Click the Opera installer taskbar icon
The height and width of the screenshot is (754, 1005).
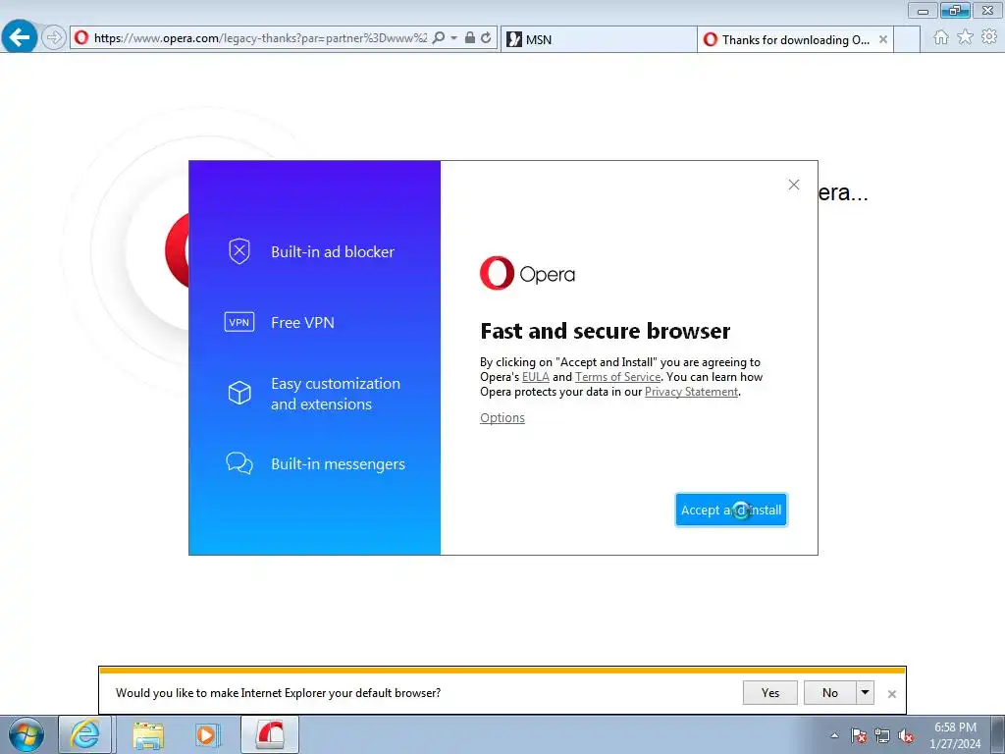pos(270,734)
